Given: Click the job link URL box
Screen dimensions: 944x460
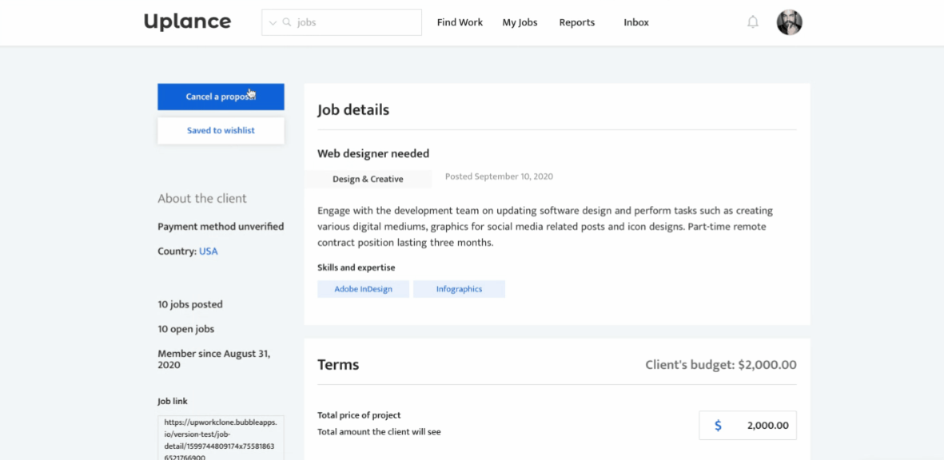Looking at the screenshot, I should pyautogui.click(x=220, y=438).
